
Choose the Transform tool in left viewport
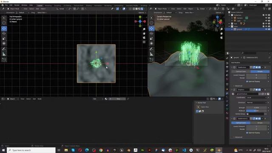4,43
